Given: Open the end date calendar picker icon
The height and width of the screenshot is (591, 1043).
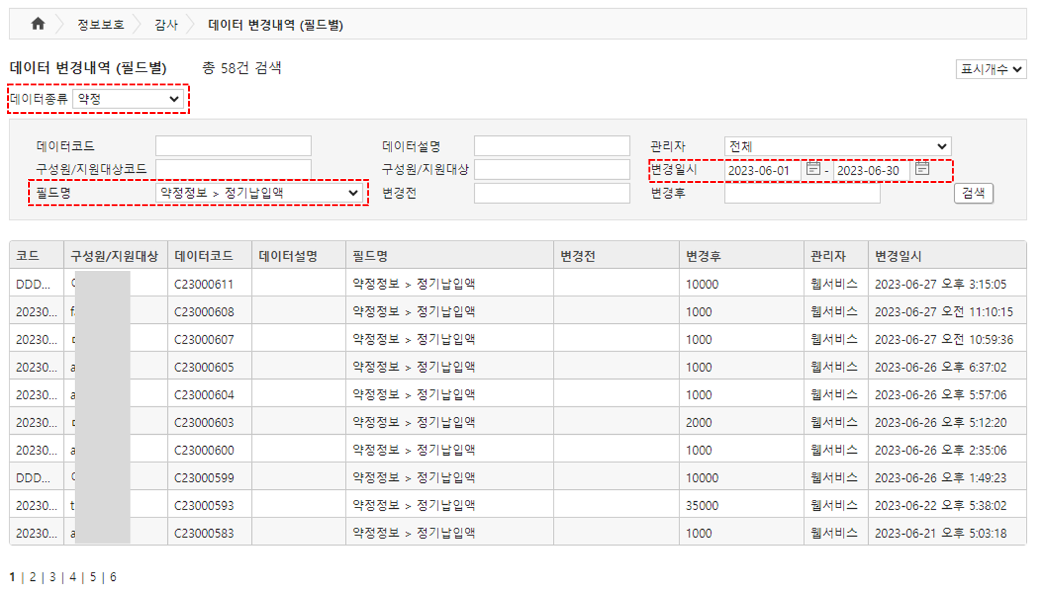Looking at the screenshot, I should click(922, 168).
